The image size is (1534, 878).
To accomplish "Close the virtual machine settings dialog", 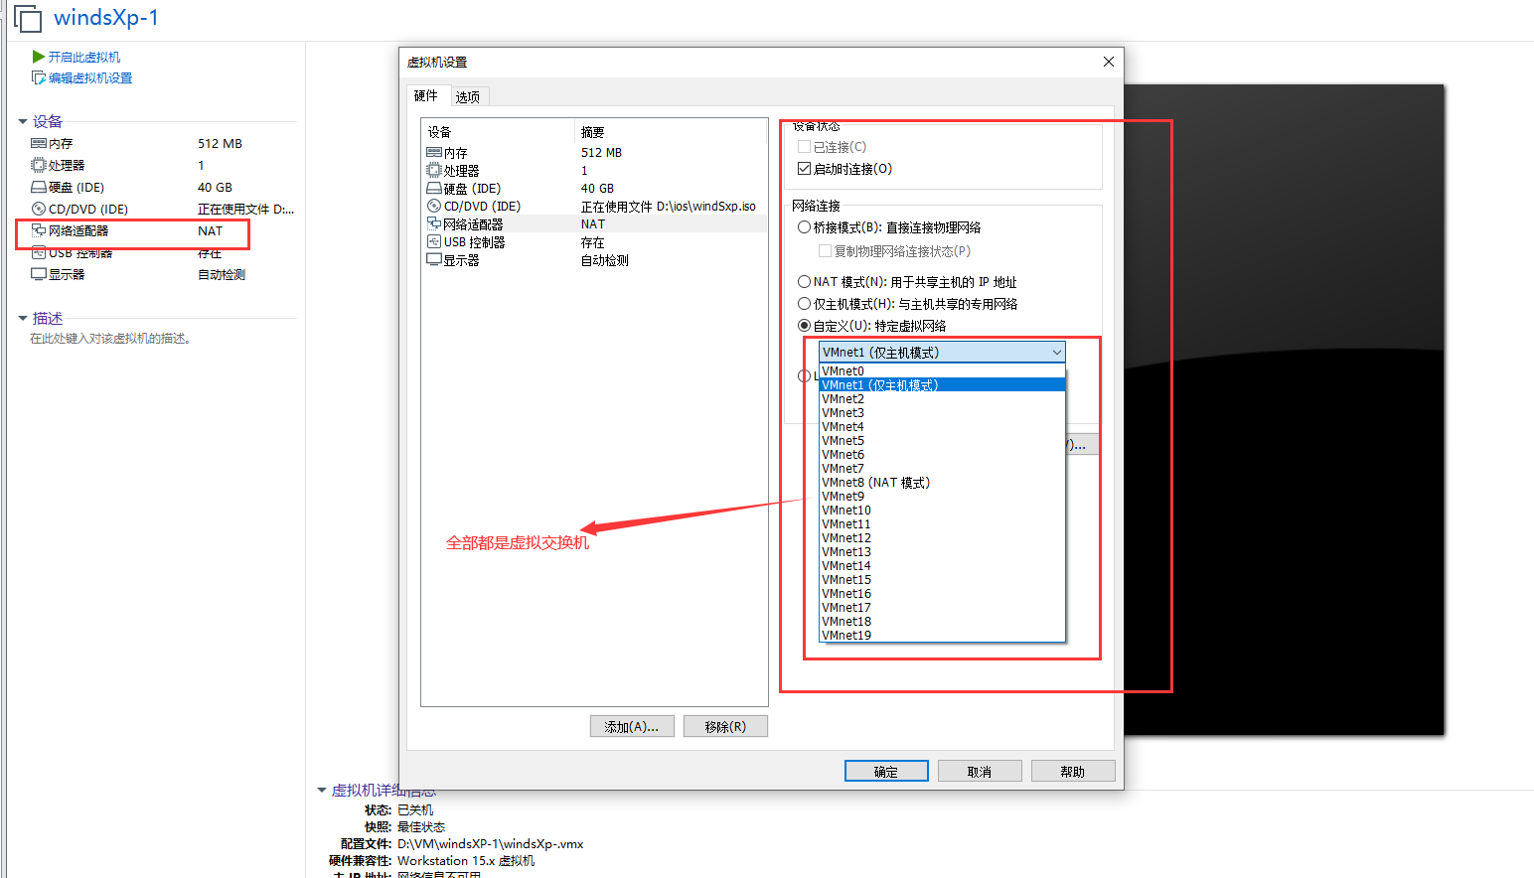I will (x=1109, y=62).
